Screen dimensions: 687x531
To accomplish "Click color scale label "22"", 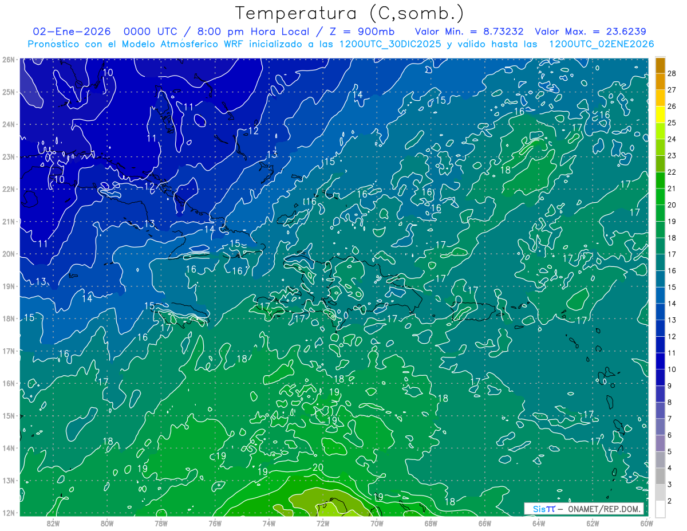I will 672,172.
